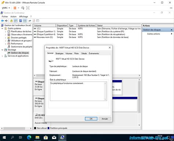
Task: Open Gestionnaire de périphériques from tree
Action: pyautogui.click(x=21, y=47)
